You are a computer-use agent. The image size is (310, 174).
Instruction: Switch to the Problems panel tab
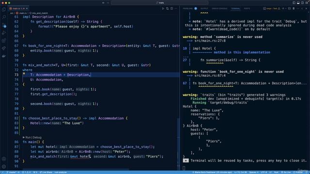tap(187, 9)
